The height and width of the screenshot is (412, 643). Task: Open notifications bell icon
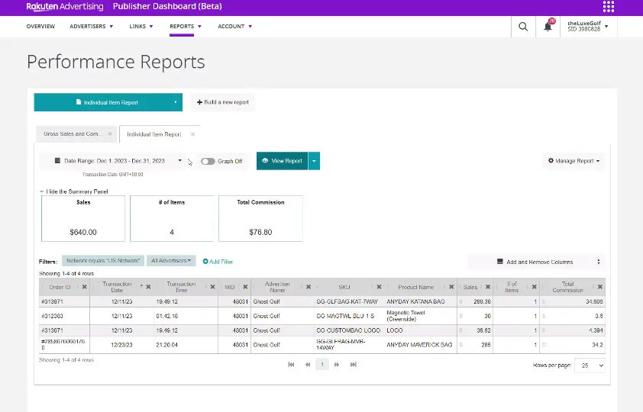click(548, 27)
